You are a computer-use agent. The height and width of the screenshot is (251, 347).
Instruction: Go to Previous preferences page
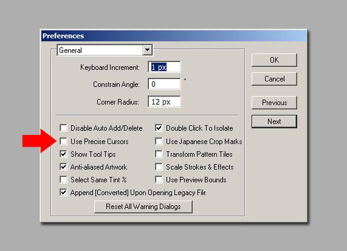click(x=274, y=103)
